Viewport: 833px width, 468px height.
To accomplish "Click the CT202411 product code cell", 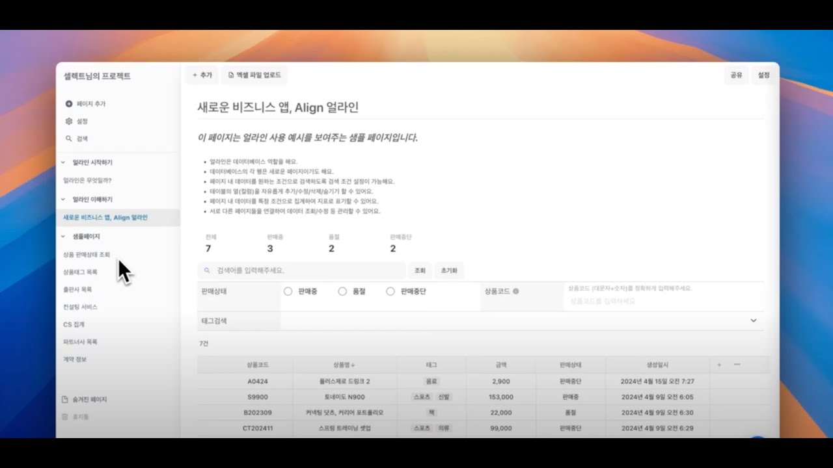I will pos(258,428).
